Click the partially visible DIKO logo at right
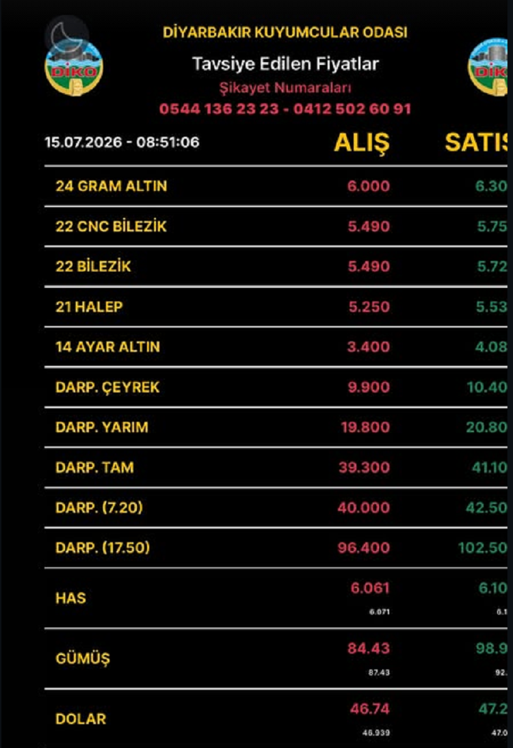 tap(488, 67)
